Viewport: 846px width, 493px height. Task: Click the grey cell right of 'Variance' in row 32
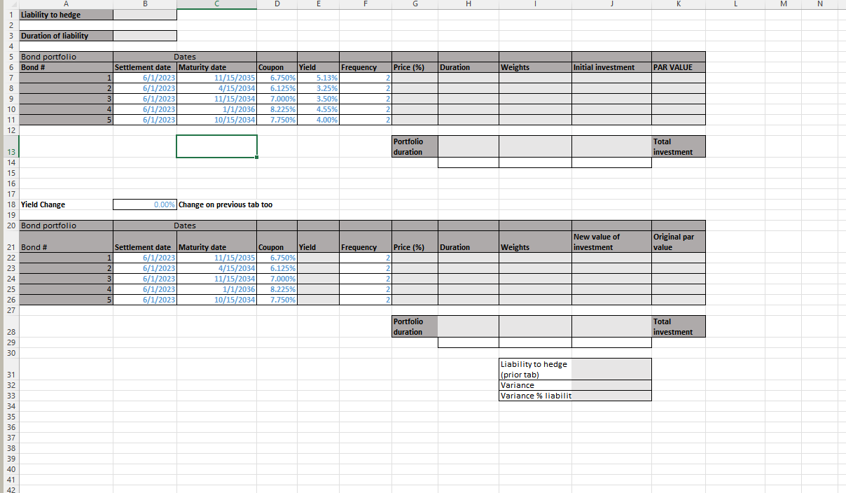click(x=611, y=385)
